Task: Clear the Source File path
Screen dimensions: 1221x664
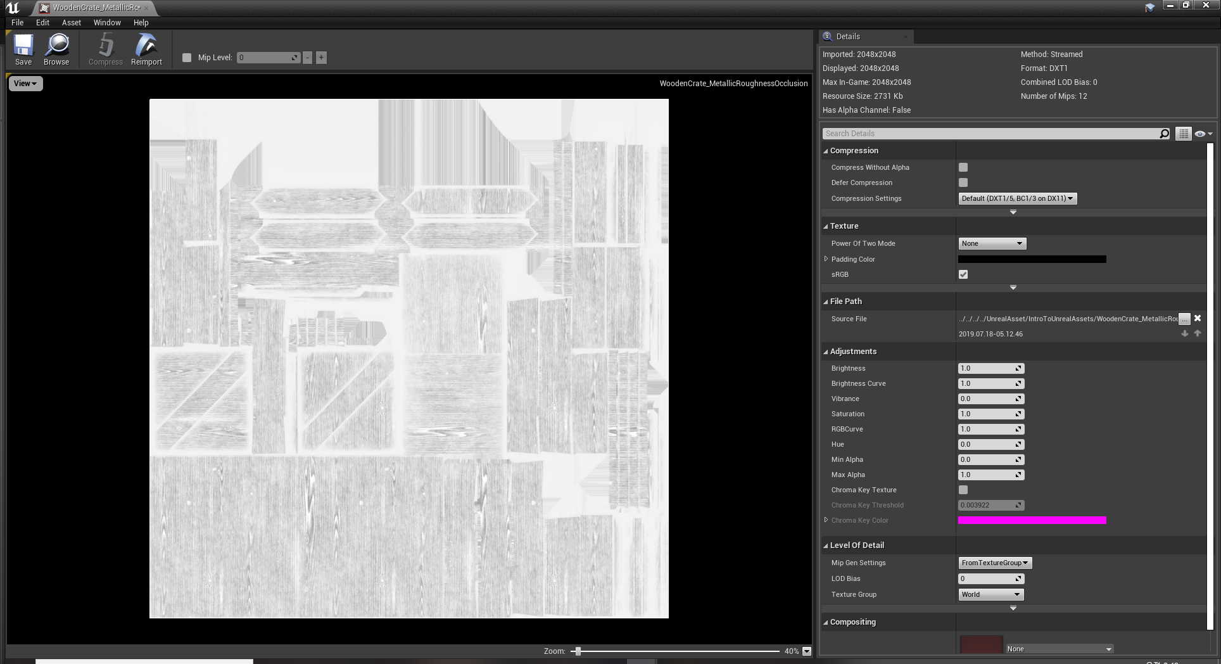Action: coord(1198,319)
